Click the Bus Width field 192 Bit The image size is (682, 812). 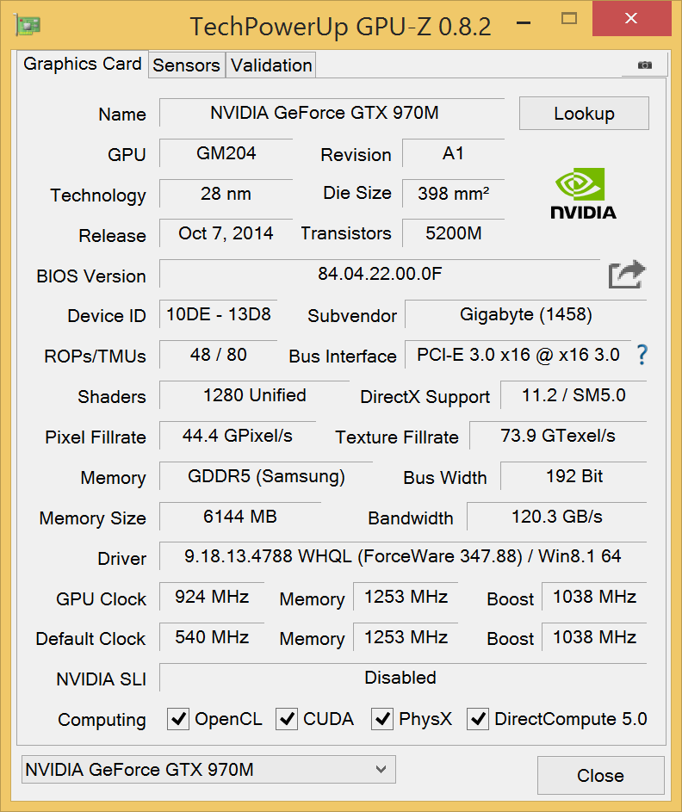(x=573, y=476)
